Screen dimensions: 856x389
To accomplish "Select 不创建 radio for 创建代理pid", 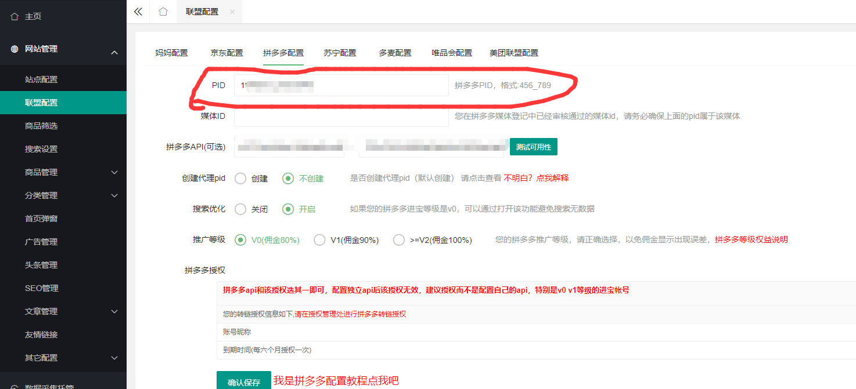I will pyautogui.click(x=288, y=179).
